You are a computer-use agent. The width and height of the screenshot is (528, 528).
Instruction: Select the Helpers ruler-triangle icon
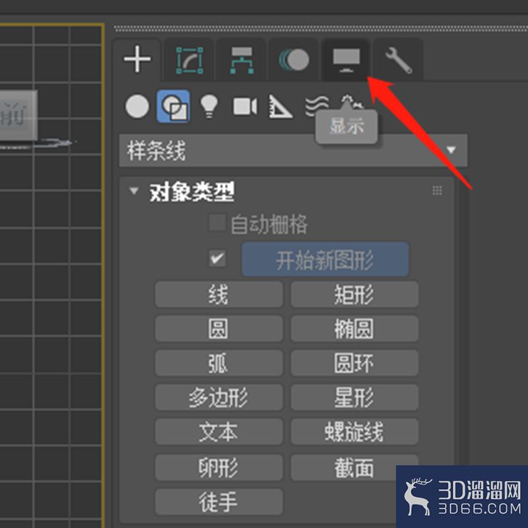(280, 106)
